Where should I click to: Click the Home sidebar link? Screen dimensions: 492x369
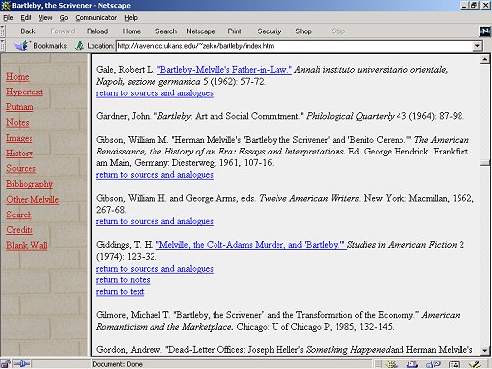click(18, 77)
